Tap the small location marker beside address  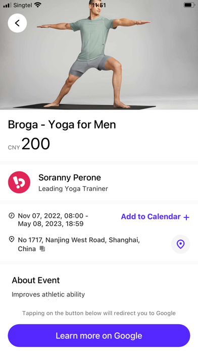(12, 240)
